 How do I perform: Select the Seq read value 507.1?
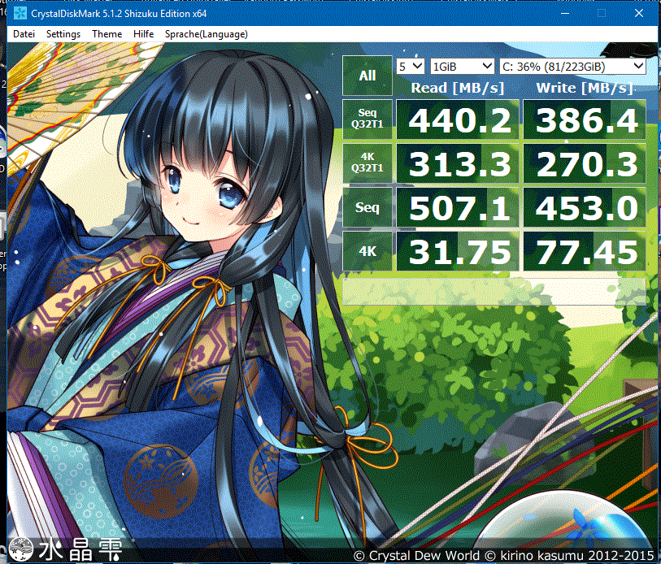click(458, 207)
